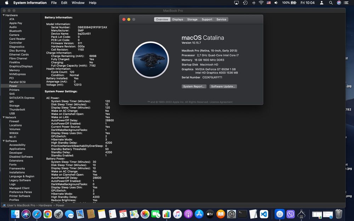The height and width of the screenshot is (221, 354).
Task: Open the Help menu
Action: tap(92, 3)
